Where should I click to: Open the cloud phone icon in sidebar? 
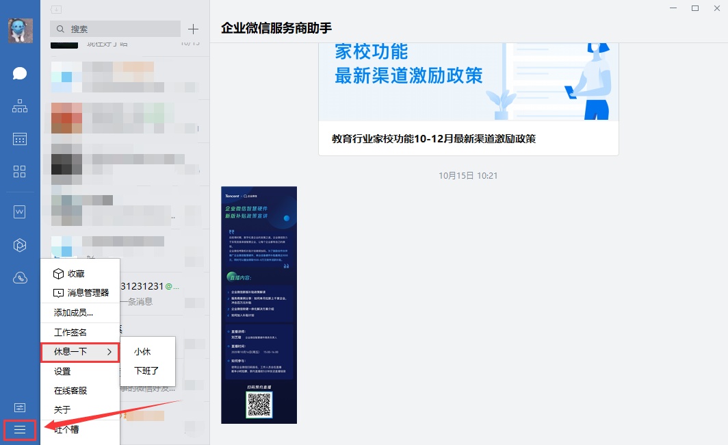[x=20, y=277]
